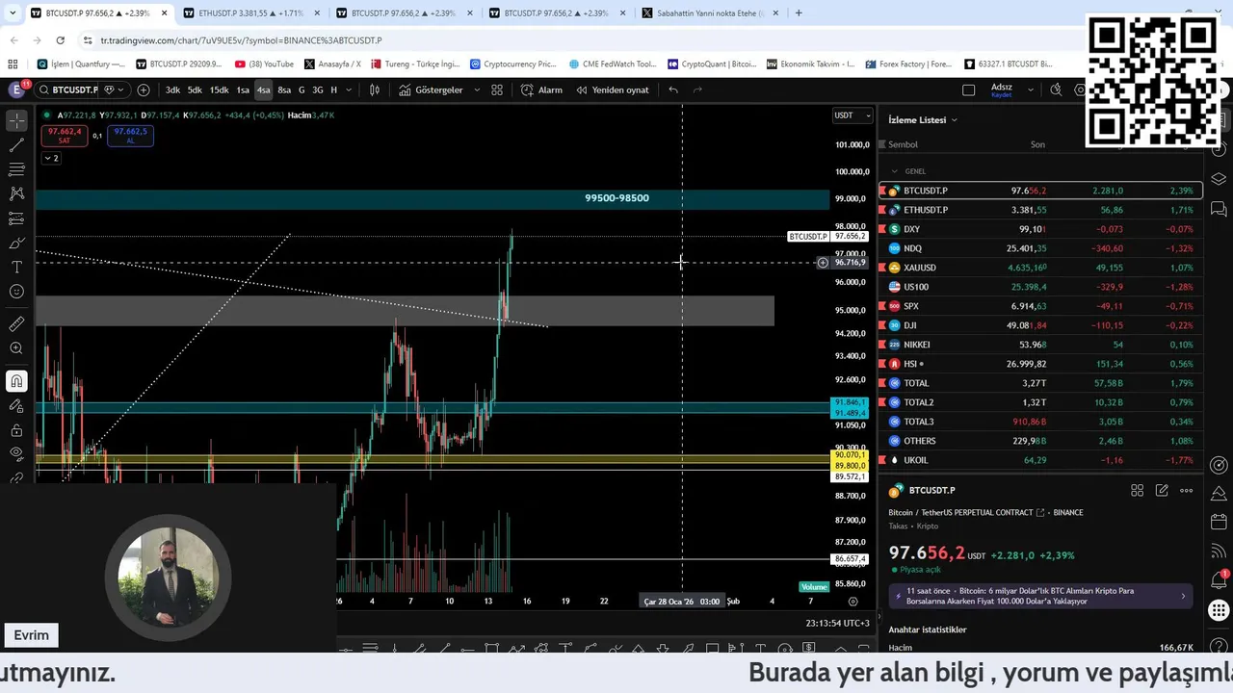Click the redo arrow in top toolbar
The height and width of the screenshot is (693, 1233).
697,90
